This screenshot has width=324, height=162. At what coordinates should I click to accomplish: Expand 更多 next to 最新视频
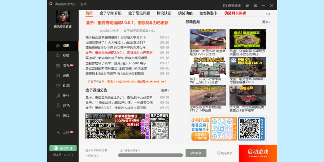266,22
